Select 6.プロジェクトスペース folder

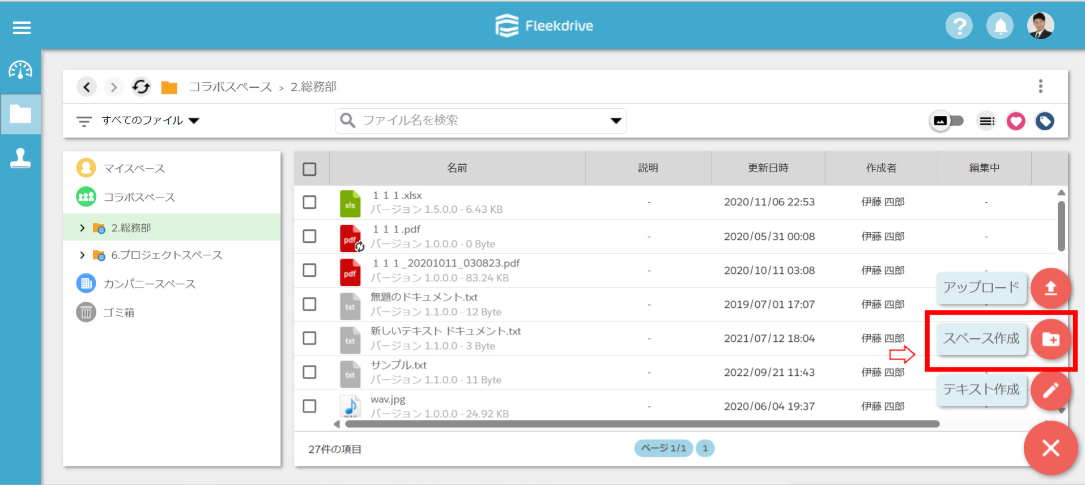pos(167,255)
